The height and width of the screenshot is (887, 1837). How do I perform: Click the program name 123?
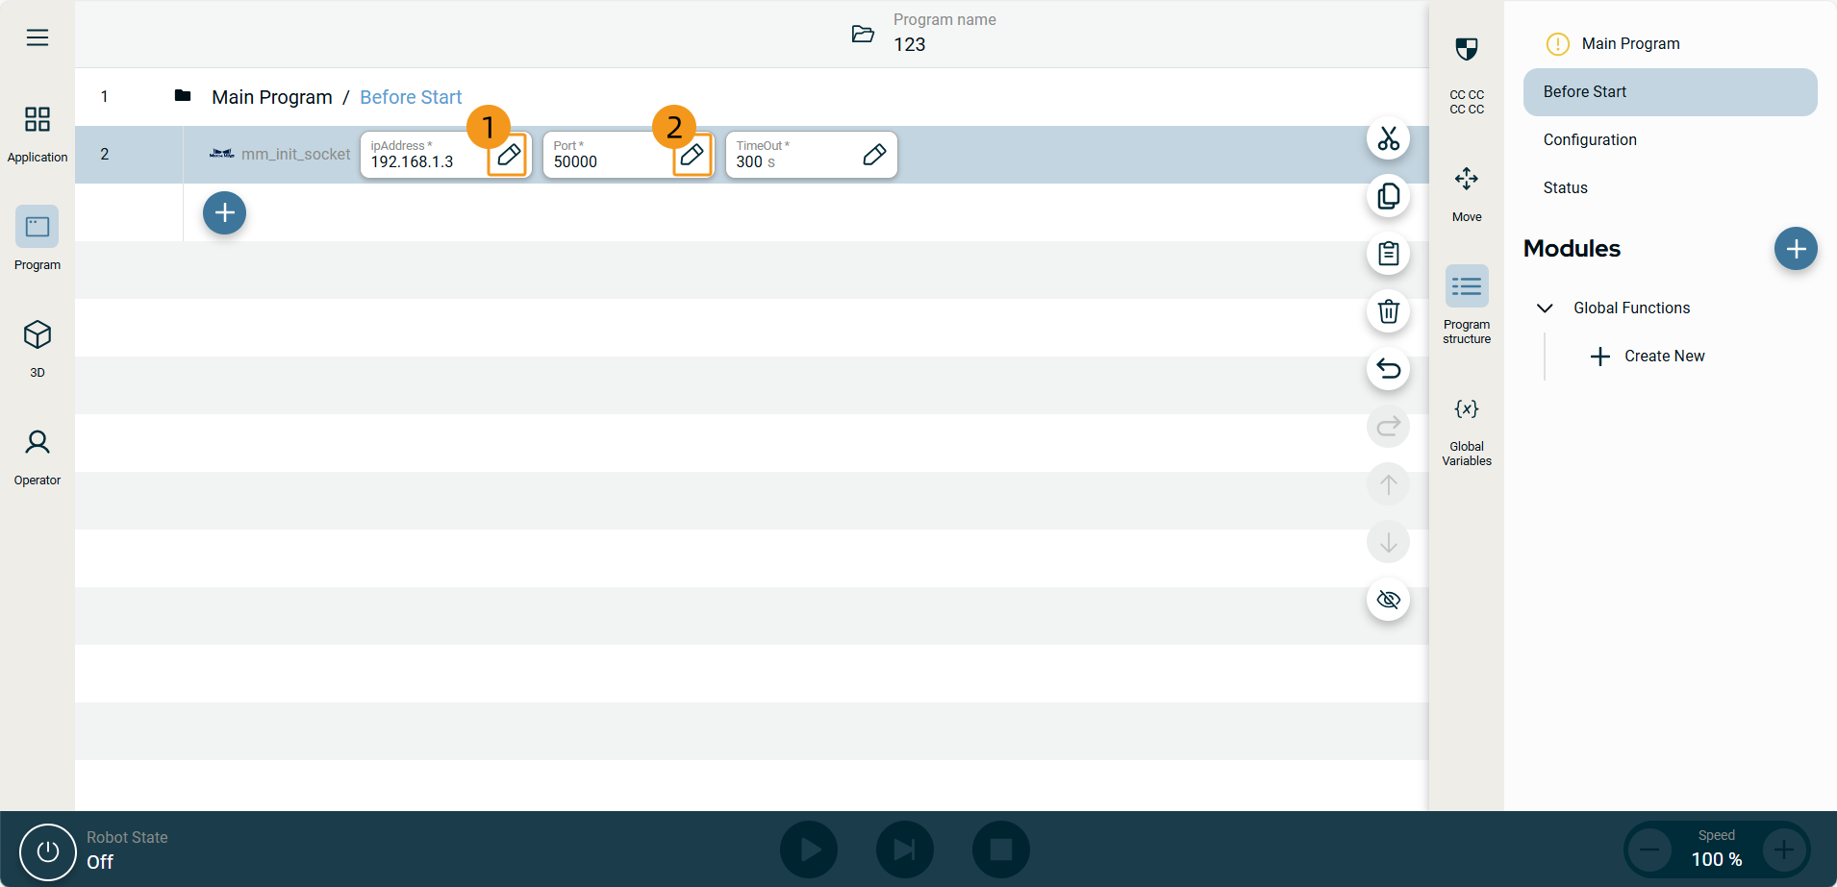[x=910, y=45]
